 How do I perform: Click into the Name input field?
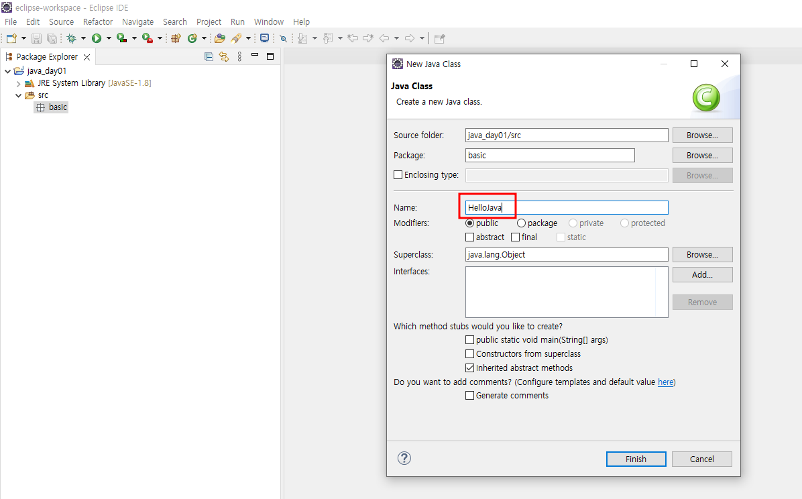(567, 207)
